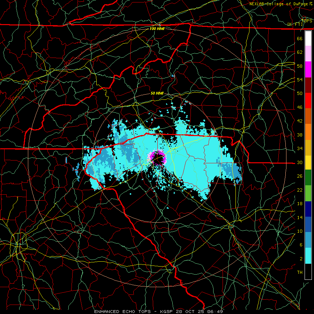Pick the steel blue 10 kft legend swatch
314x314 pixels.
(x=308, y=240)
